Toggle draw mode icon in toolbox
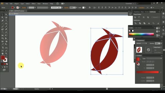165x93 pixels. coord(2,67)
